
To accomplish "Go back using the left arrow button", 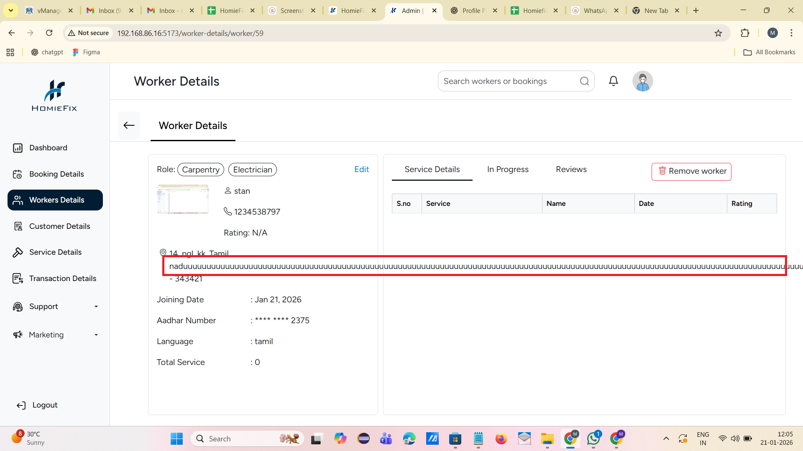I will pos(129,125).
